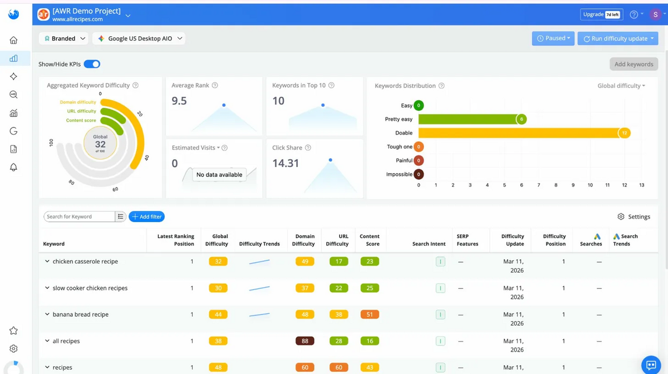Open the Google US Desktop AIO dropdown

coord(139,38)
